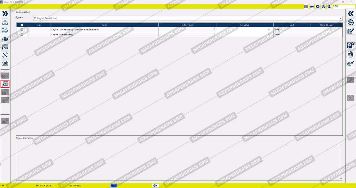Screen dimensions: 356x188
Task: Click the Home icon in left sidebar
Action: pyautogui.click(x=5, y=22)
